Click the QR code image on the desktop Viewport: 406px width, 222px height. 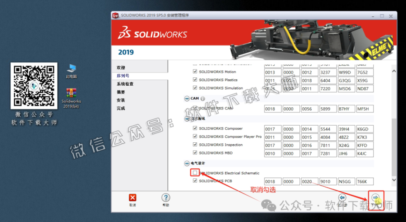click(34, 86)
